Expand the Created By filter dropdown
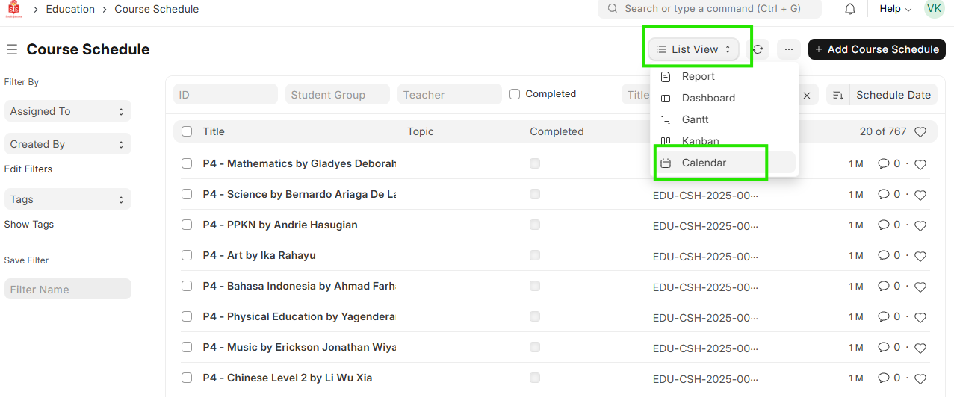 pyautogui.click(x=67, y=144)
